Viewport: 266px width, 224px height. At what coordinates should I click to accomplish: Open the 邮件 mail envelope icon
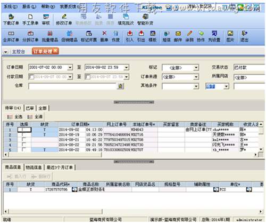point(178,34)
